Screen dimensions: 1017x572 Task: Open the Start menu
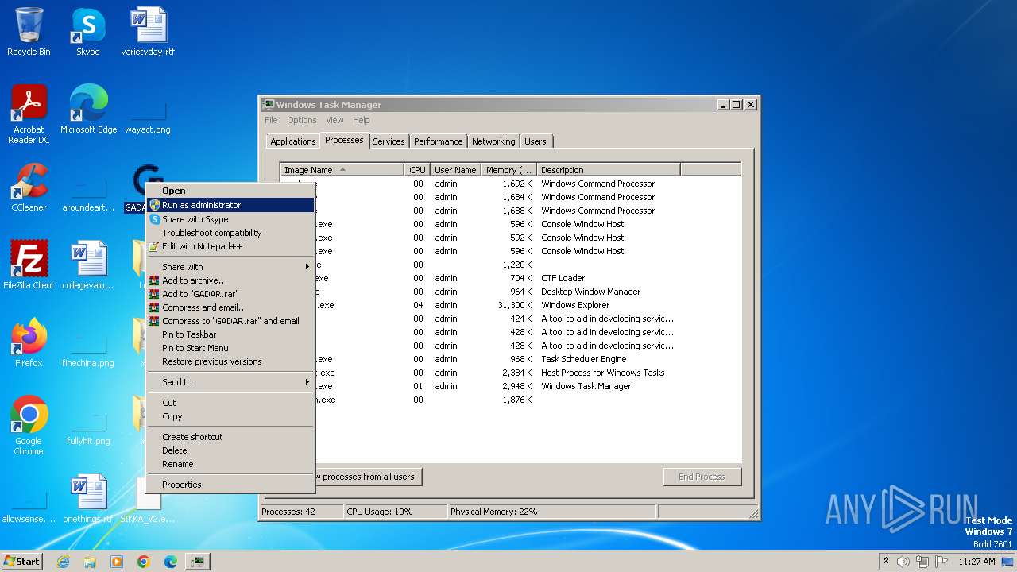coord(22,562)
